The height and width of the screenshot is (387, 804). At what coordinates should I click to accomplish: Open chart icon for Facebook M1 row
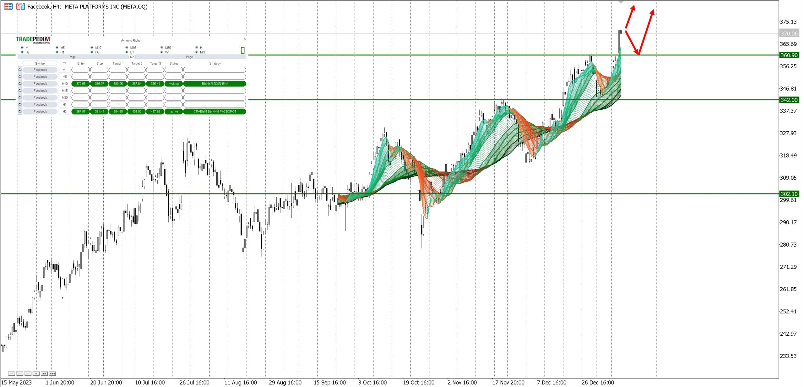click(x=20, y=70)
